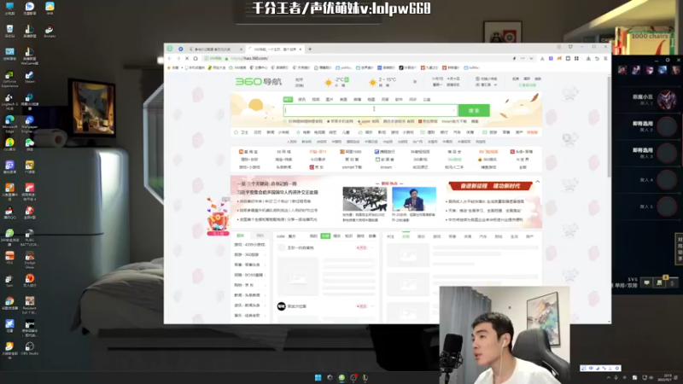
Task: Select 图片 search category tab
Action: (330, 100)
